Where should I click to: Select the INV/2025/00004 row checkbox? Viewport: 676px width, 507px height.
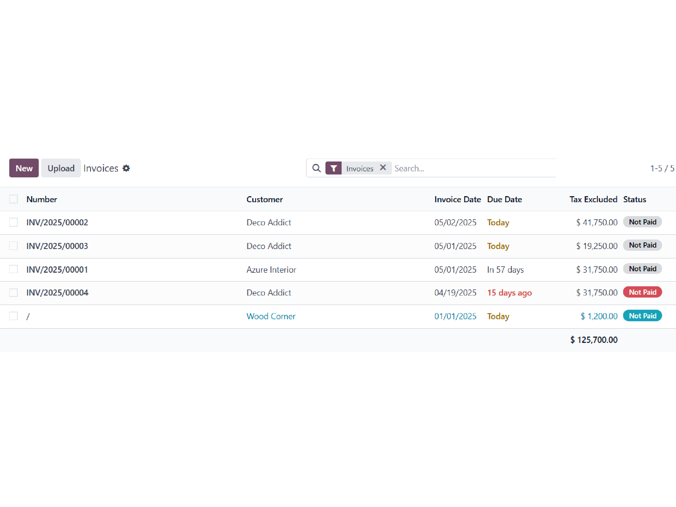point(14,293)
